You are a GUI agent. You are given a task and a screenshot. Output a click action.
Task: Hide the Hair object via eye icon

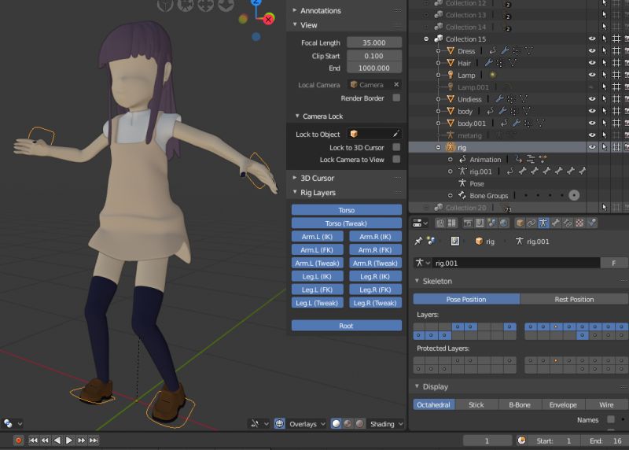[x=592, y=63]
